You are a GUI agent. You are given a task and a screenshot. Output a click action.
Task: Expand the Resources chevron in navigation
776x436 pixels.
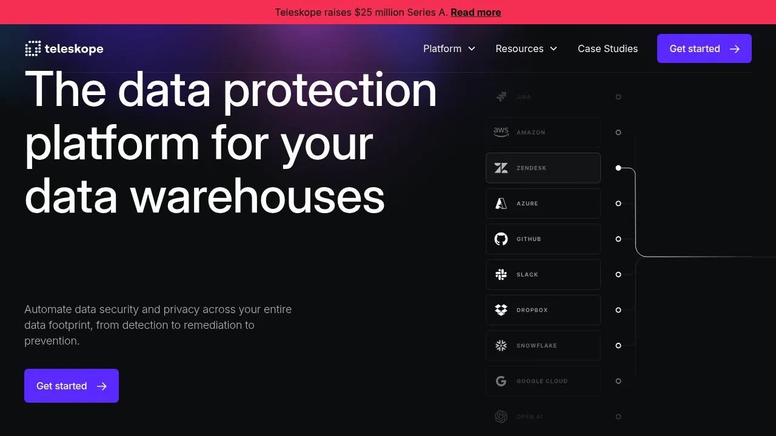point(554,48)
